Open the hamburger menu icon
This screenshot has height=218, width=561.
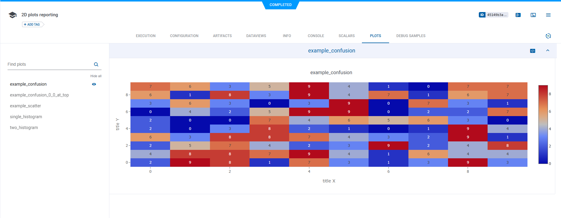point(548,15)
